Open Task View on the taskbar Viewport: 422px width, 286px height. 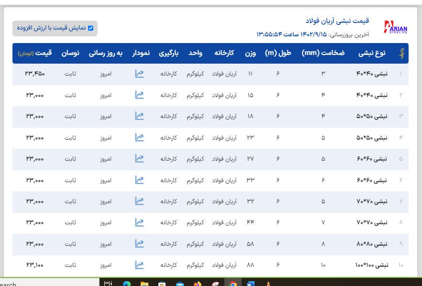tap(108, 283)
